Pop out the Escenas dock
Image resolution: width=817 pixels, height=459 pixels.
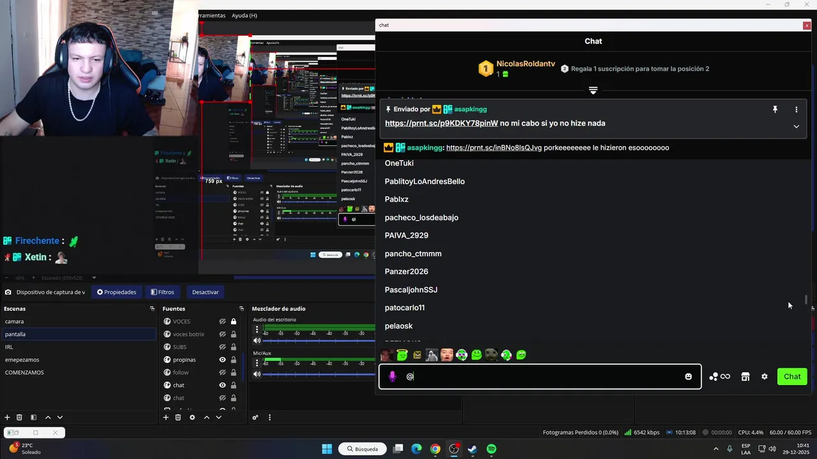pos(152,309)
